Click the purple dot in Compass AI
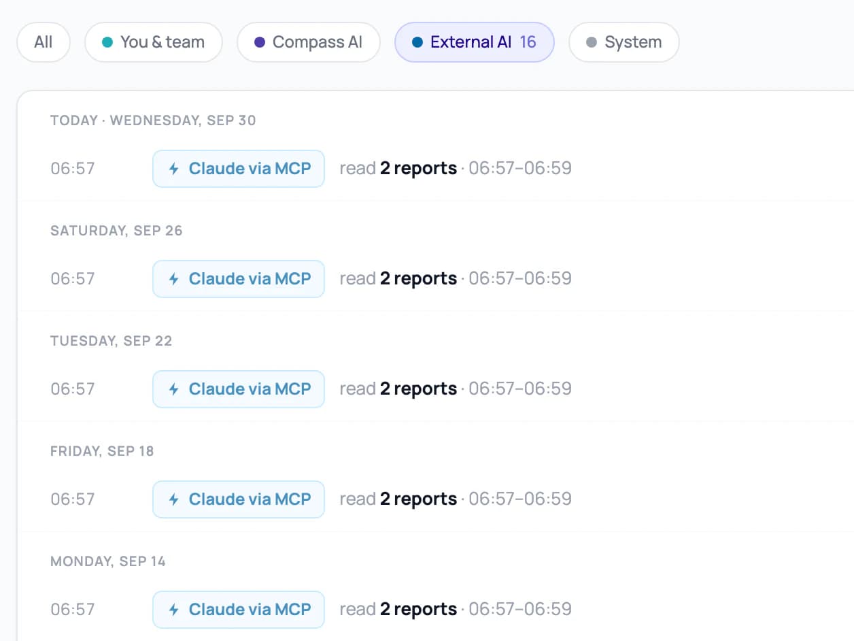This screenshot has width=854, height=641. [x=260, y=42]
